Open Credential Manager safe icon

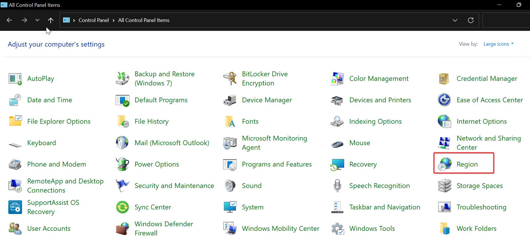coord(445,79)
